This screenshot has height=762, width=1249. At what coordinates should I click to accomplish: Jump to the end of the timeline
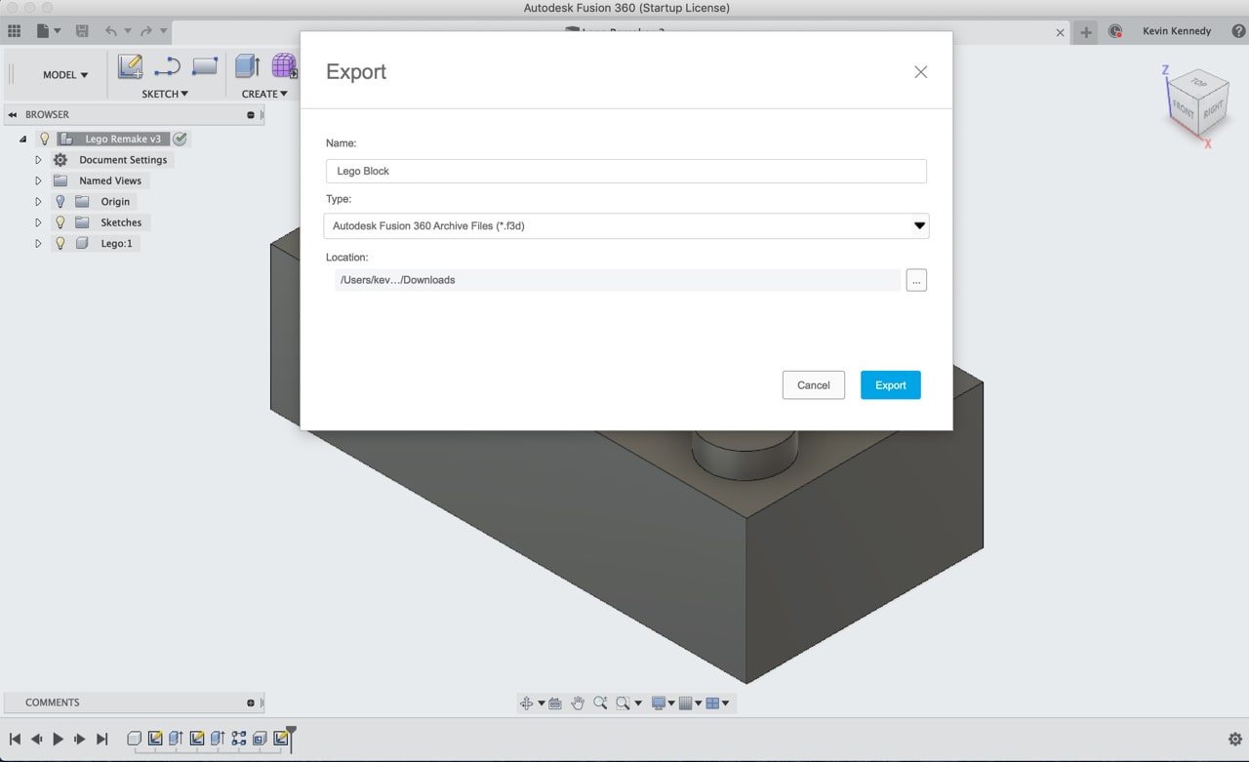pyautogui.click(x=101, y=740)
